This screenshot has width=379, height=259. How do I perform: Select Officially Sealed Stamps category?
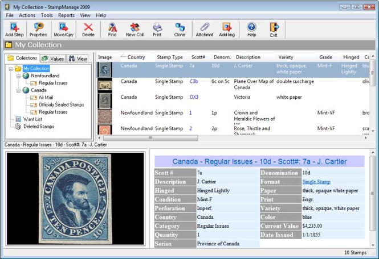(x=61, y=105)
